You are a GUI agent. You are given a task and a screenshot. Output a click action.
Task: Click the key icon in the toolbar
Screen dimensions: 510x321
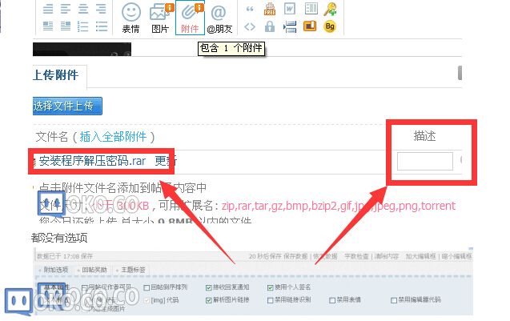[329, 10]
